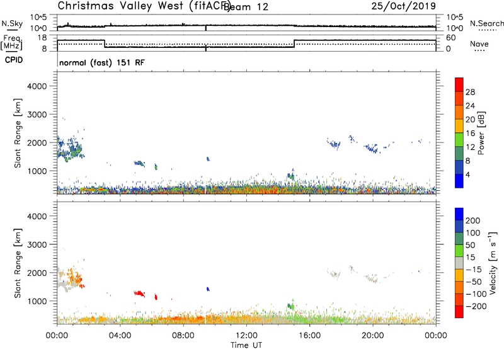Click the gray segment of velocity colorbar
This screenshot has width=504, height=349.
pyautogui.click(x=459, y=263)
